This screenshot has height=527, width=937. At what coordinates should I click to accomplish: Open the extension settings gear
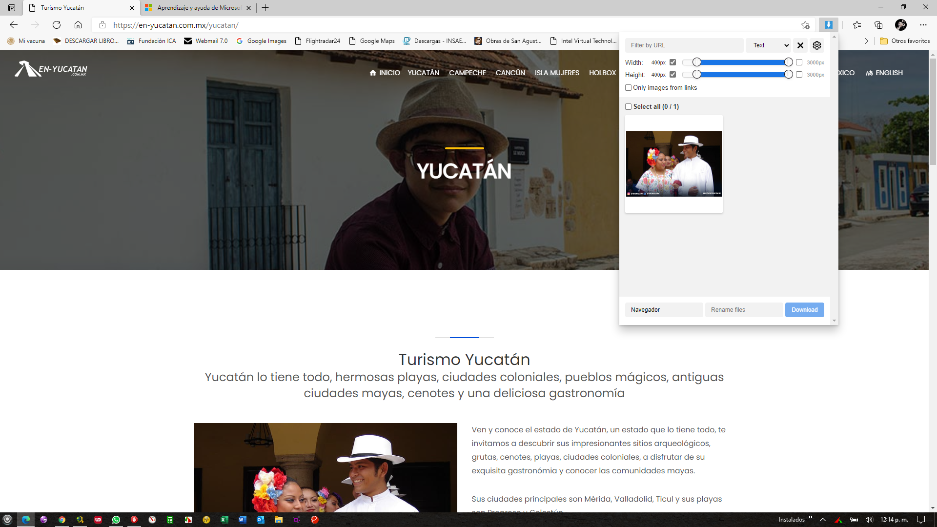click(x=817, y=45)
